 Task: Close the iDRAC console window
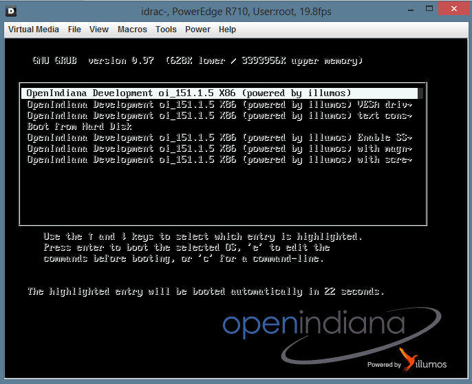pyautogui.click(x=454, y=9)
